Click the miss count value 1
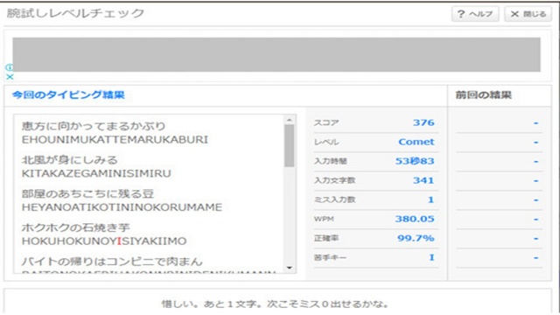The width and height of the screenshot is (560, 315). 430,199
